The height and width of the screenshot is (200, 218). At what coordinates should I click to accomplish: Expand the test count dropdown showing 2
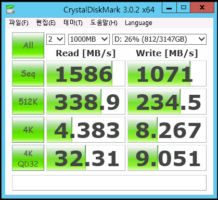pyautogui.click(x=56, y=39)
